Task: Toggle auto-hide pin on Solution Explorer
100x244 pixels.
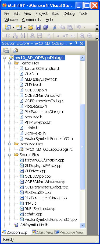Action: pos(76,43)
